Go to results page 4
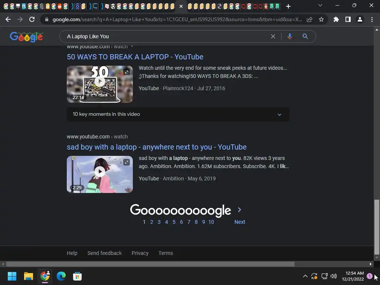380x285 pixels. click(167, 222)
